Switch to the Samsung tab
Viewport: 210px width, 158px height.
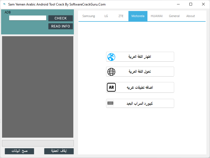pos(89,16)
